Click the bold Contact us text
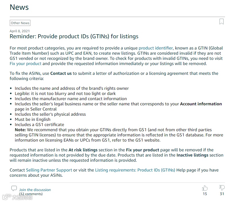 point(61,73)
